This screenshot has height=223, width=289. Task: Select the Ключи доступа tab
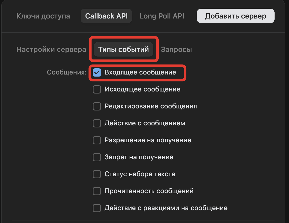pyautogui.click(x=43, y=16)
